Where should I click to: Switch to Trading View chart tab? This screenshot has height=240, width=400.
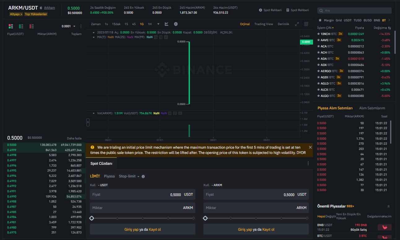[x=263, y=24]
